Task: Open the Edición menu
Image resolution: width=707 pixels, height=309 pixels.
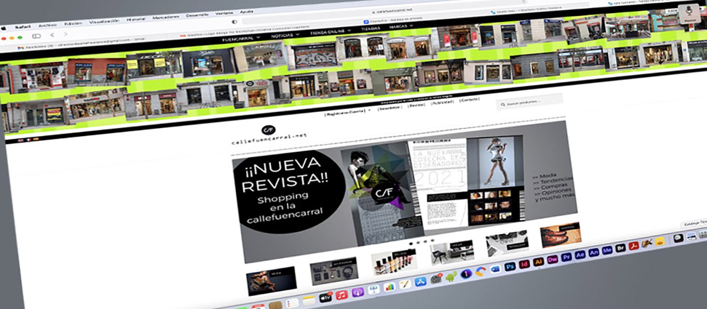Action: coord(73,23)
